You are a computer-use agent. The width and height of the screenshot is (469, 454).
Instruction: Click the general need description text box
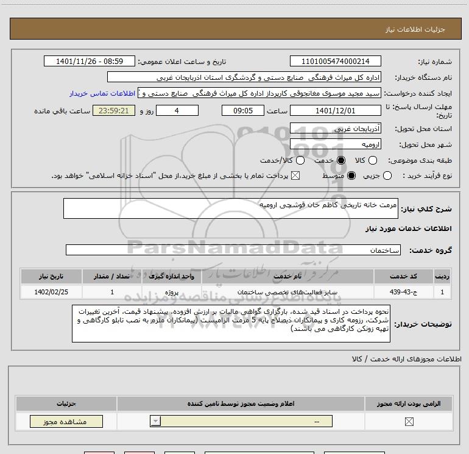pyautogui.click(x=231, y=208)
